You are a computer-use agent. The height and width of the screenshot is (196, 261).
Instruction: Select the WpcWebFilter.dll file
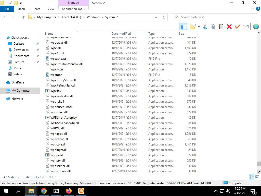(x=62, y=96)
